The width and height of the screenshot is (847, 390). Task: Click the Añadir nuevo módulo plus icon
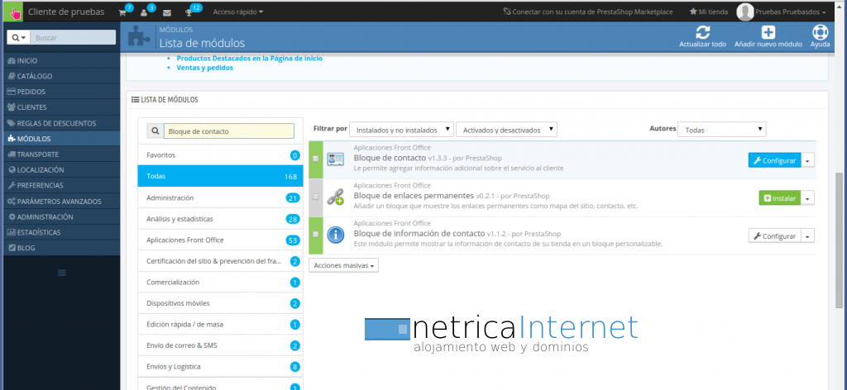tap(768, 32)
